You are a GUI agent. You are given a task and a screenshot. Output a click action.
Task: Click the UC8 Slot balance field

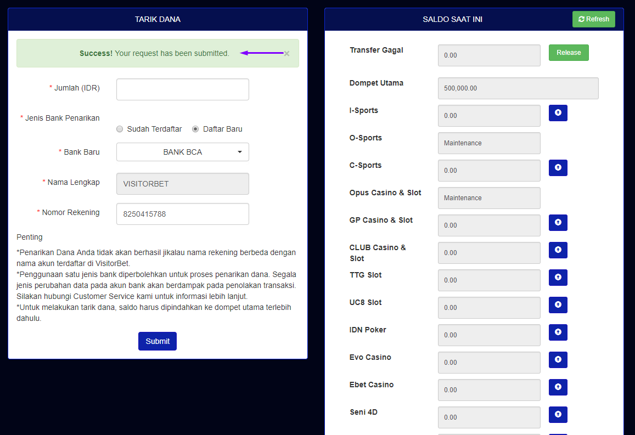pos(489,308)
